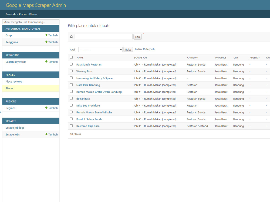Open the Aksi action dropdown
Viewport: 270px width, 202px height.
pos(100,50)
